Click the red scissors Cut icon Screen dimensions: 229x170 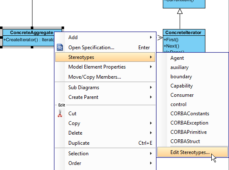pos(60,113)
